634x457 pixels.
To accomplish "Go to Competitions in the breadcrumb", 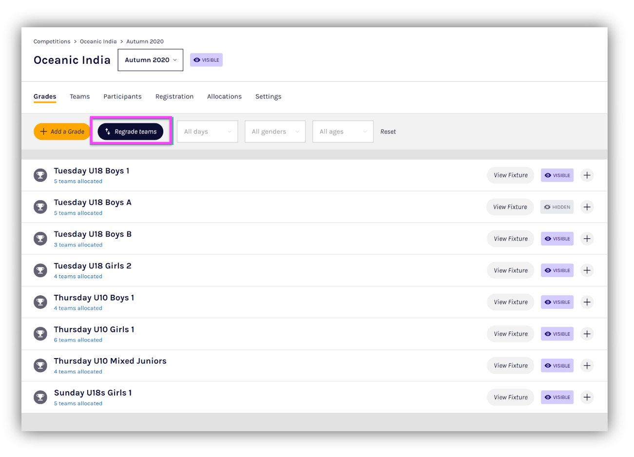I will tap(52, 41).
